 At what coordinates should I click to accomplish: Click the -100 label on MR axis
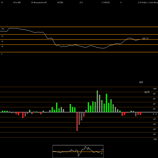(x=155, y=139)
